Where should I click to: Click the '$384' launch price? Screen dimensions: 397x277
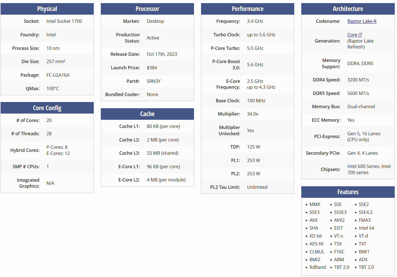tap(152, 68)
